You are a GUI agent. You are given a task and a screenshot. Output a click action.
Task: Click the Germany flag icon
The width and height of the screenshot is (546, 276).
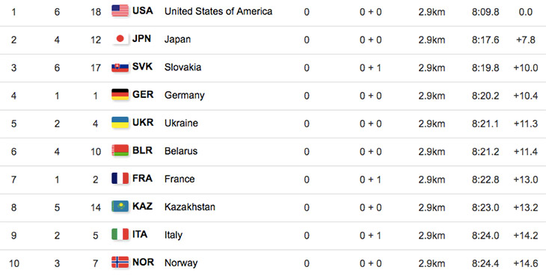click(x=120, y=95)
